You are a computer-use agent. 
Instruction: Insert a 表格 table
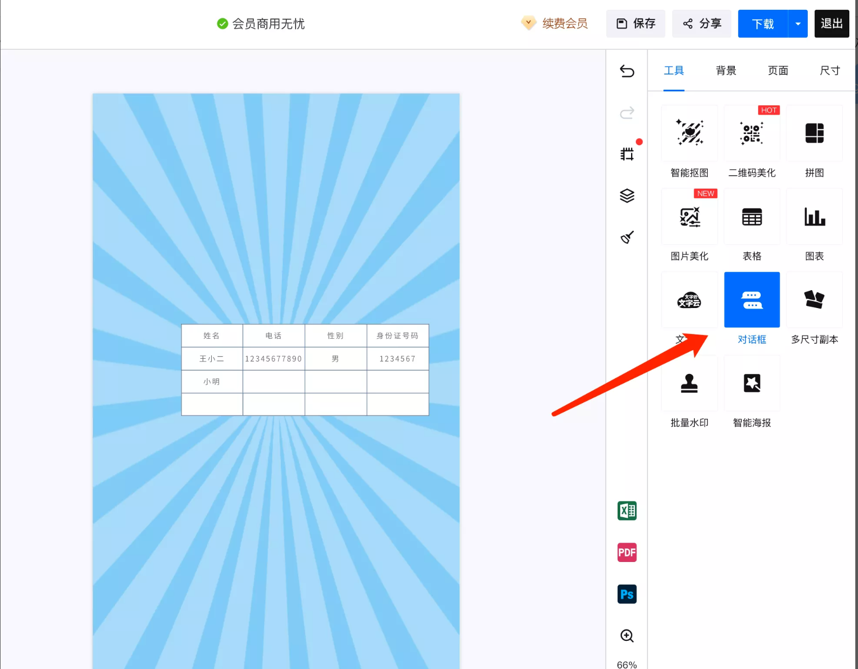coord(752,217)
